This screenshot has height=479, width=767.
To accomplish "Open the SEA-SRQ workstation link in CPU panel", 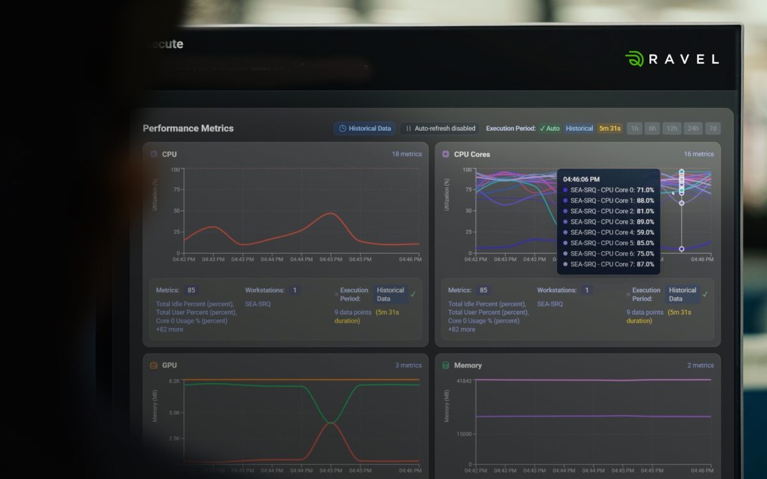I will (x=258, y=304).
